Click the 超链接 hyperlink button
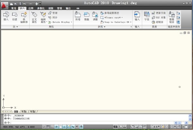This screenshot has width=193, height=130. (157, 22)
